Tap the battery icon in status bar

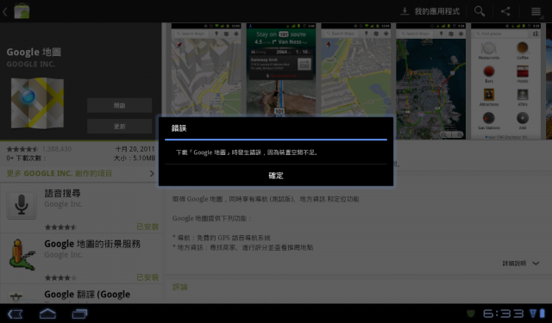click(x=543, y=314)
